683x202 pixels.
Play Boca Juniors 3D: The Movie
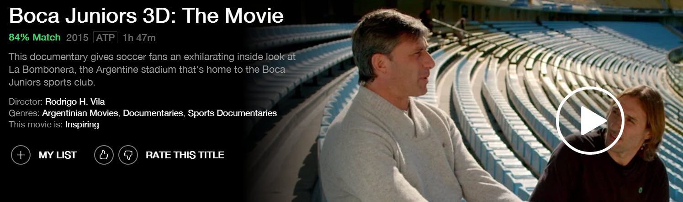[590, 120]
